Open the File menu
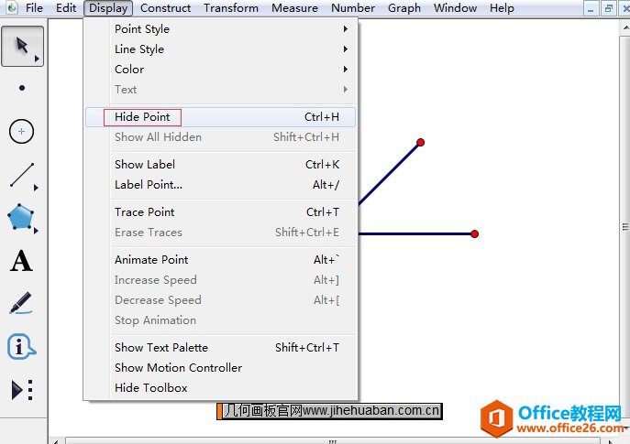 coord(34,7)
